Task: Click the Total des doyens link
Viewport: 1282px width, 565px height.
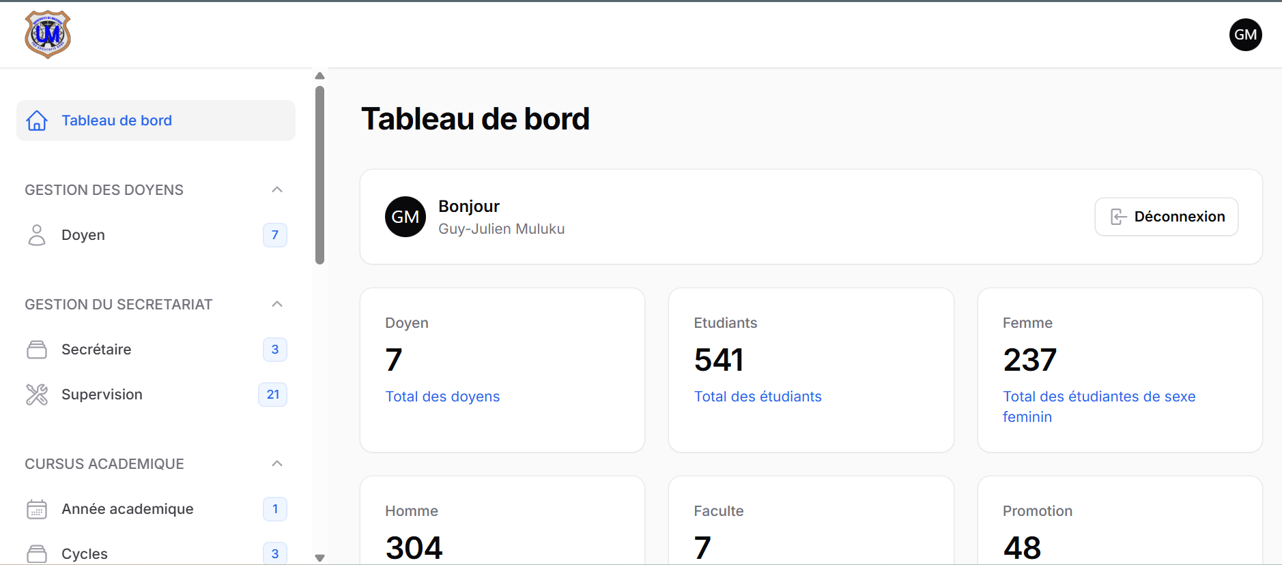Action: (x=442, y=396)
